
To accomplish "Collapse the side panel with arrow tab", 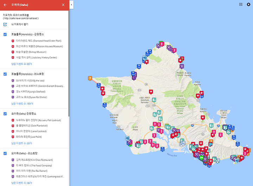I will tap(71, 5).
